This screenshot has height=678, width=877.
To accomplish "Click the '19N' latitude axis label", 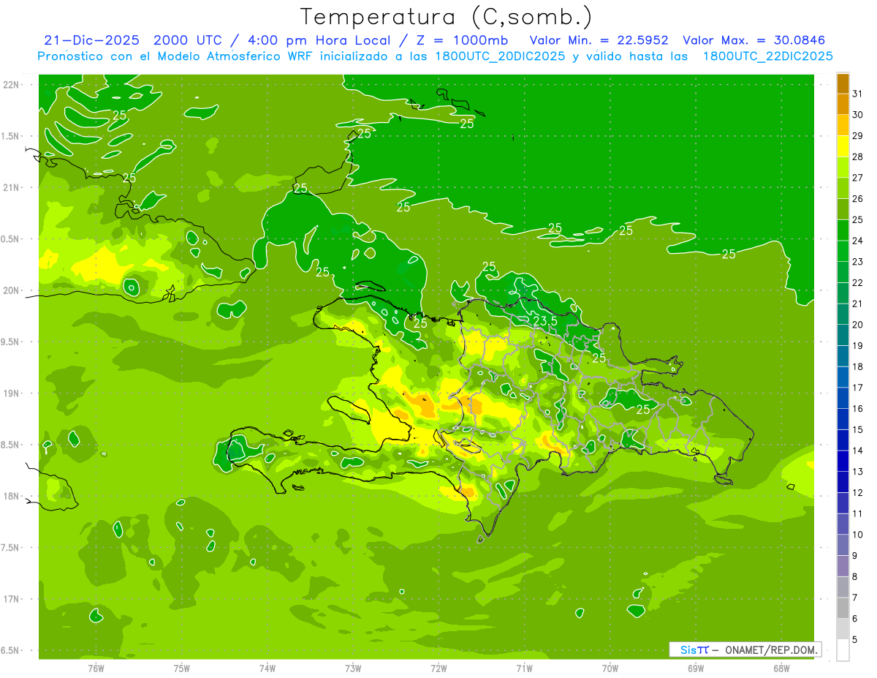I will coord(11,393).
